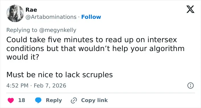Open the @Artabominations handle
The height and width of the screenshot is (108, 201).
point(51,17)
